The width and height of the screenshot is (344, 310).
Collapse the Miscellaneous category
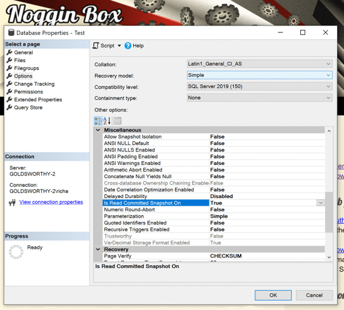pyautogui.click(x=98, y=130)
